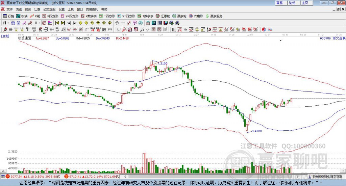Open the 资讯 menu
The image size is (346, 186).
pyautogui.click(x=28, y=9)
